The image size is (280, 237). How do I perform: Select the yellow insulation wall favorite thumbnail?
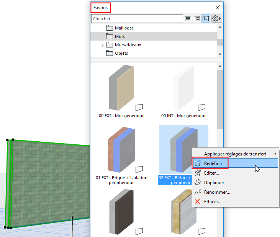(x=184, y=212)
